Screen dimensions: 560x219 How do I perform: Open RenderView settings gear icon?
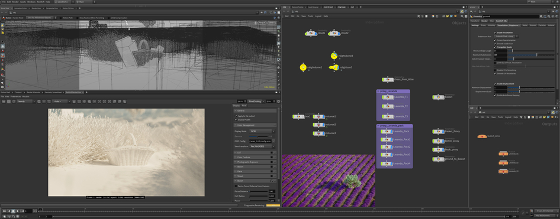pyautogui.click(x=279, y=102)
